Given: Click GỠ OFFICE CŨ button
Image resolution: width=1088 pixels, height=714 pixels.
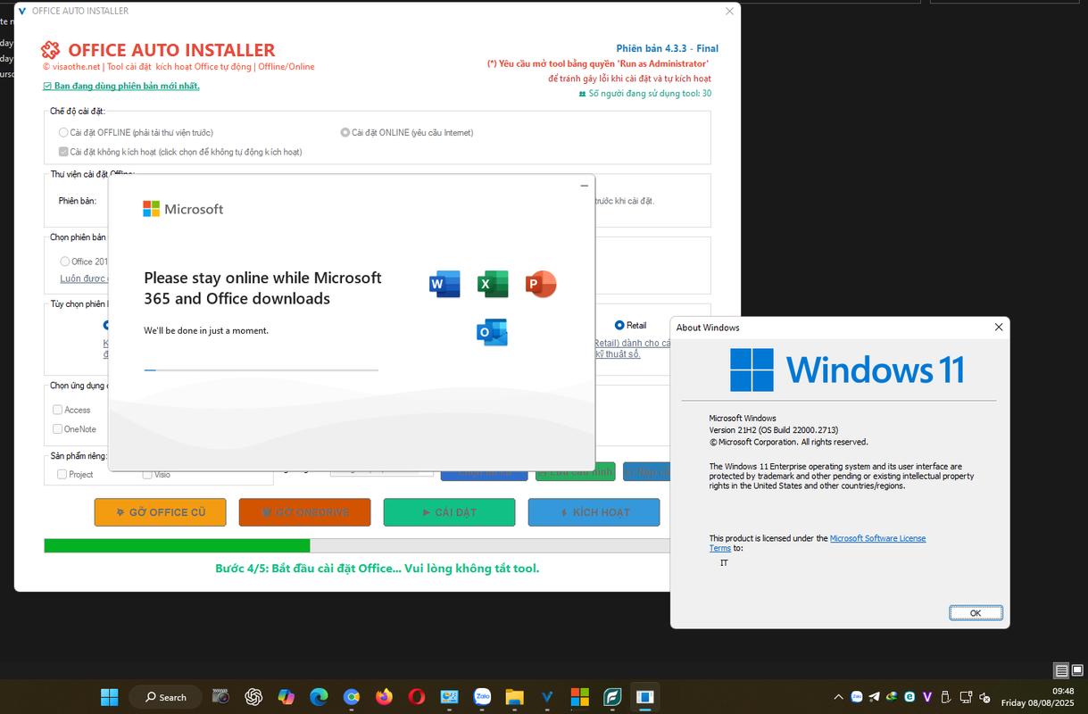Looking at the screenshot, I should 160,512.
